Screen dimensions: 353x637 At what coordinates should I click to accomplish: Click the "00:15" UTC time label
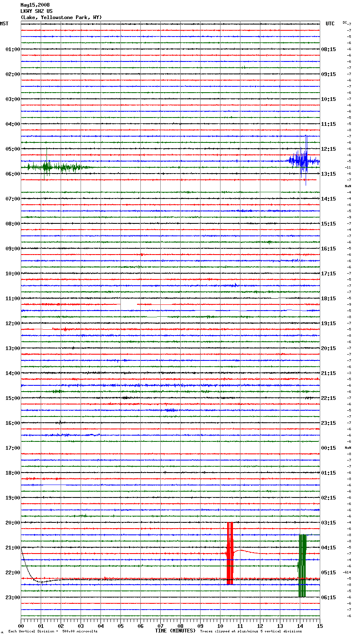[x=328, y=448]
